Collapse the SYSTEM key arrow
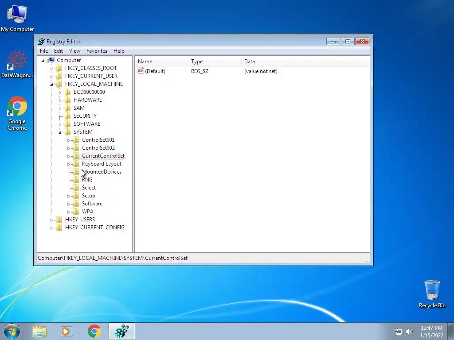 pos(60,132)
